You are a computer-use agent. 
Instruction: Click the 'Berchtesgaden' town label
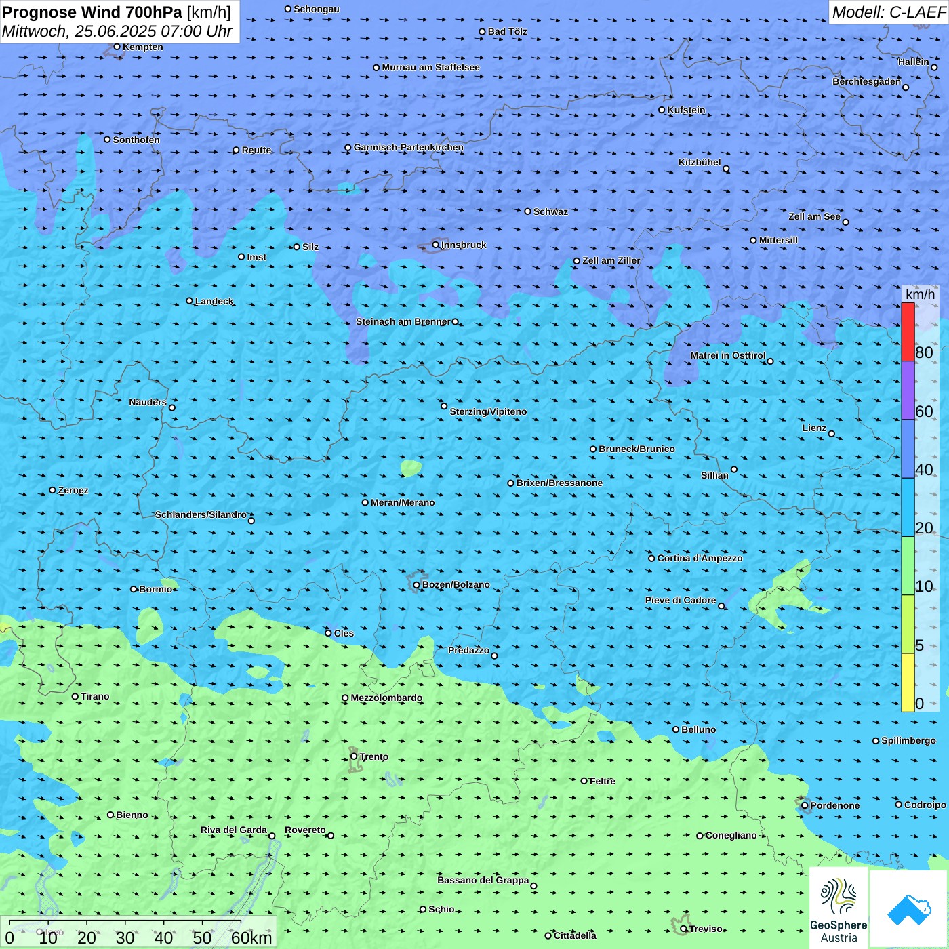pyautogui.click(x=867, y=81)
